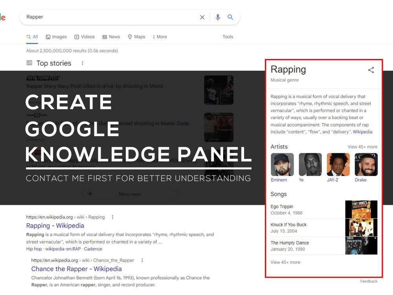Open the Wavy Navy Pooh drive-by shooting story
393x295 pixels.
94,86
